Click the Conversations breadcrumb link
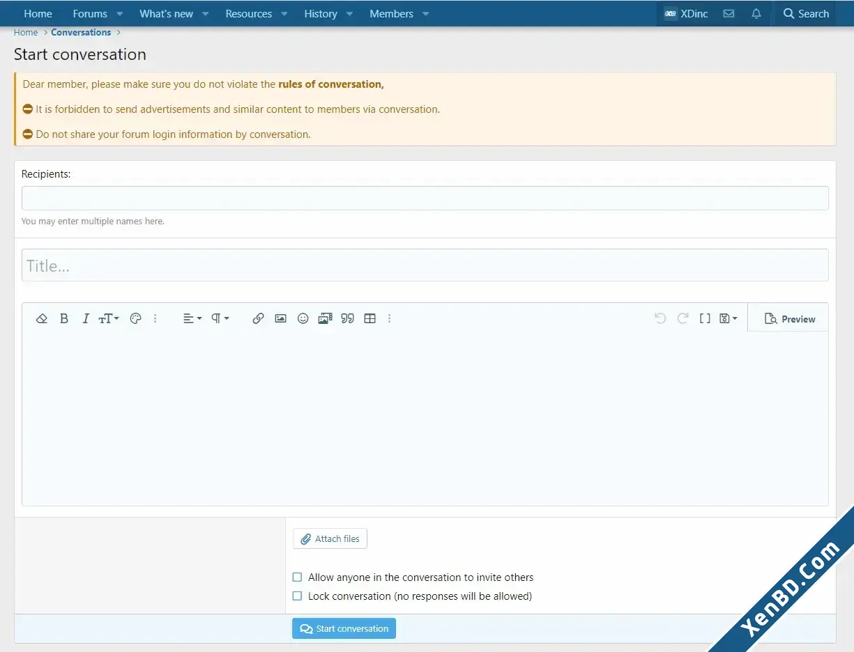 tap(81, 33)
